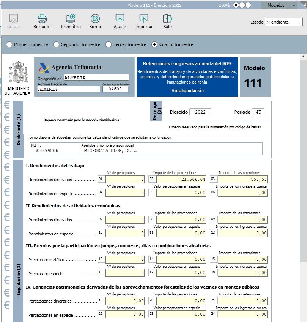Screen dimensions: 307x322
Task: Select the middle zoom level circle
Action: pos(242,5)
